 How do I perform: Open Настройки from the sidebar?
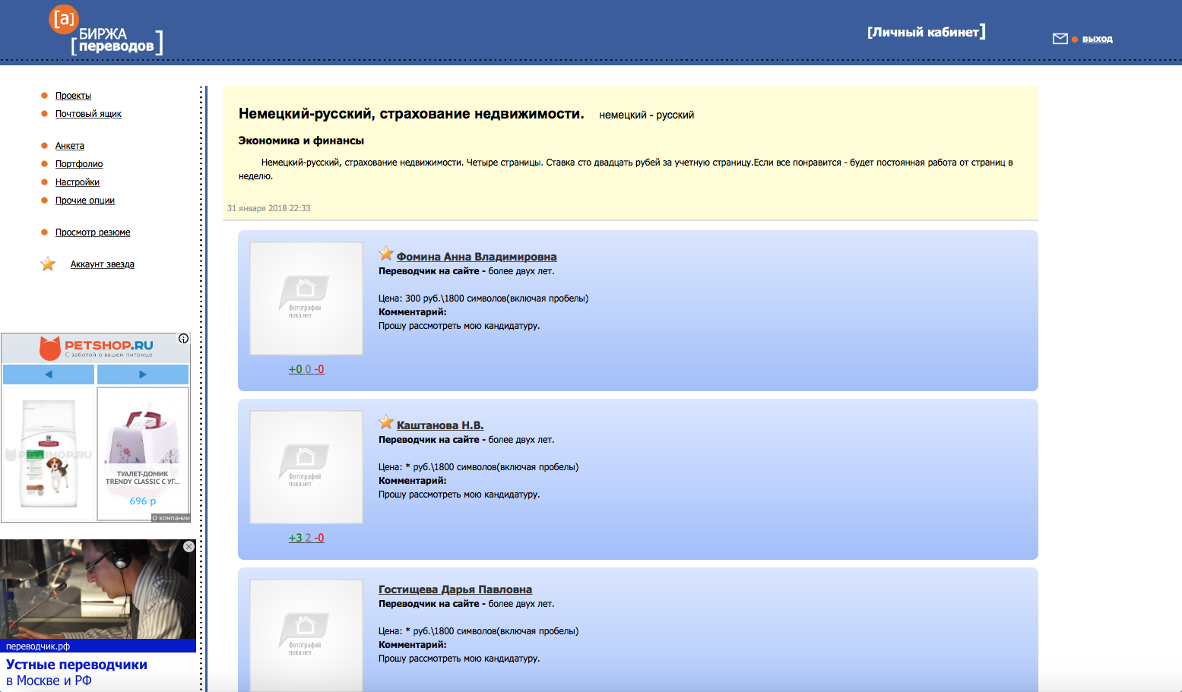pos(76,182)
